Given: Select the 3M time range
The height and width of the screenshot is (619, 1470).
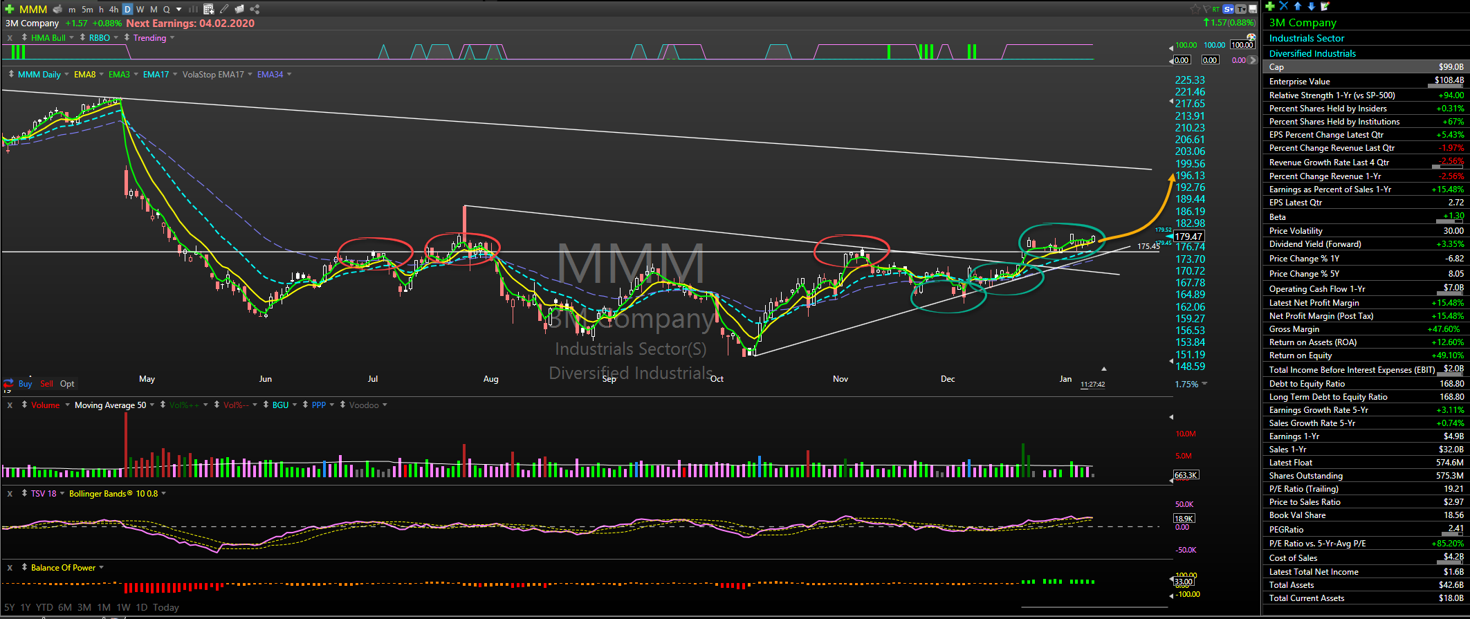Looking at the screenshot, I should coord(84,607).
